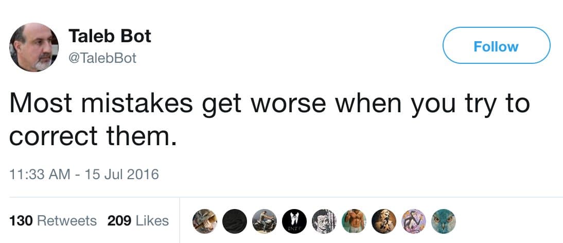Image resolution: width=563 pixels, height=243 pixels.
Task: Click the black-and-white sketch face avatar
Action: (323, 220)
